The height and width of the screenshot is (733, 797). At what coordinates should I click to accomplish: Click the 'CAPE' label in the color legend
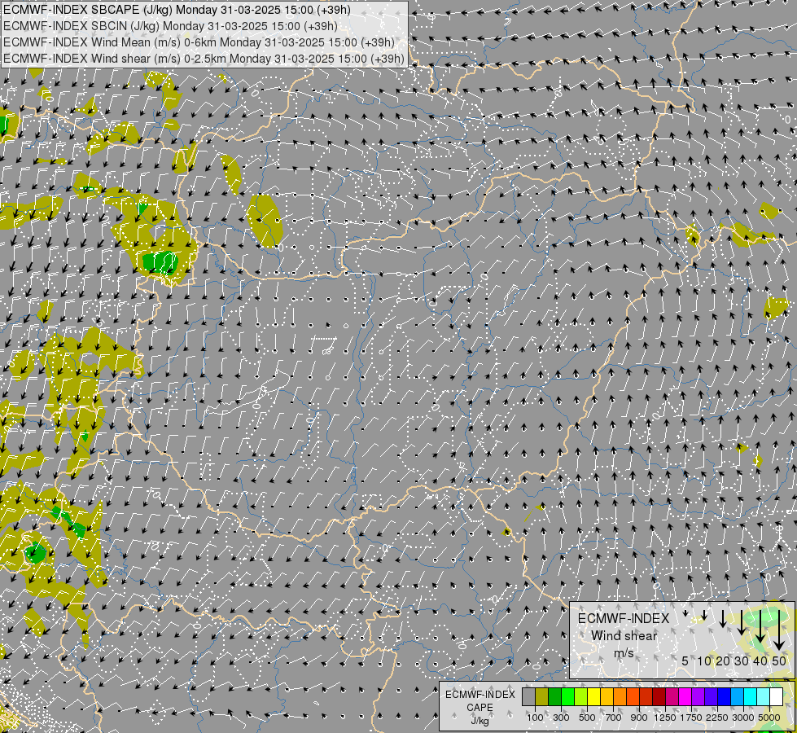(x=480, y=708)
